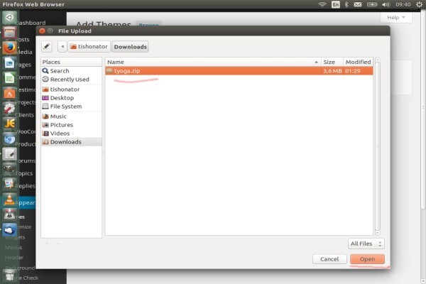Select the tyoga.zip file
This screenshot has width=426, height=284.
(x=239, y=71)
